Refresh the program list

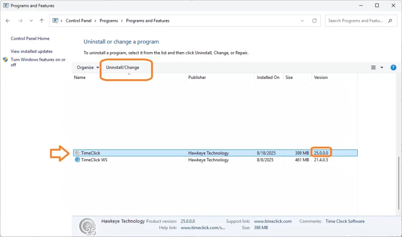[x=314, y=20]
